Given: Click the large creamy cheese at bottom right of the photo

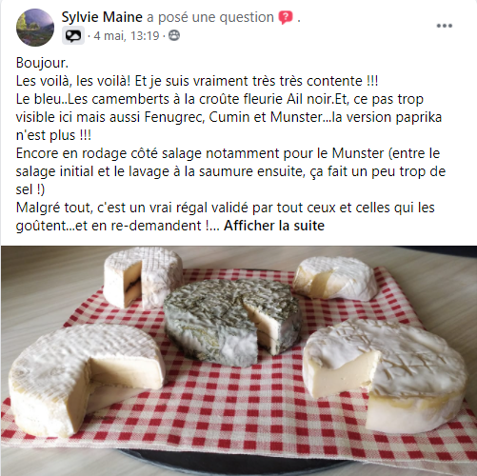Looking at the screenshot, I should pos(385,375).
